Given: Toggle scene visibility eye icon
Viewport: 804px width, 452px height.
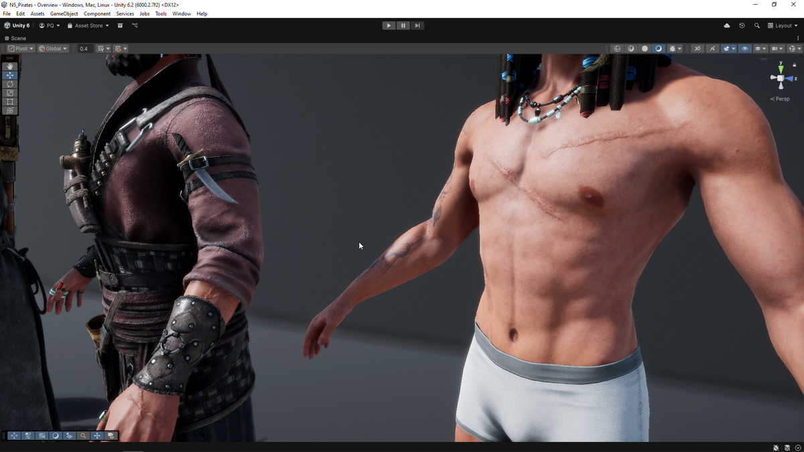Looking at the screenshot, I should coord(744,49).
